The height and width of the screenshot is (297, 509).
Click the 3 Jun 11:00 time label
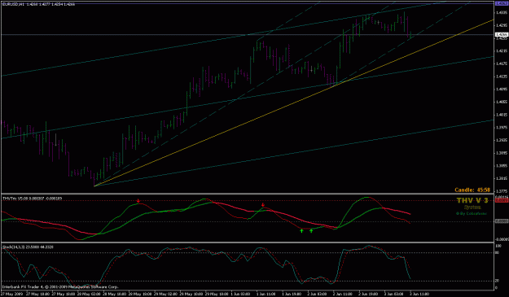click(x=419, y=294)
